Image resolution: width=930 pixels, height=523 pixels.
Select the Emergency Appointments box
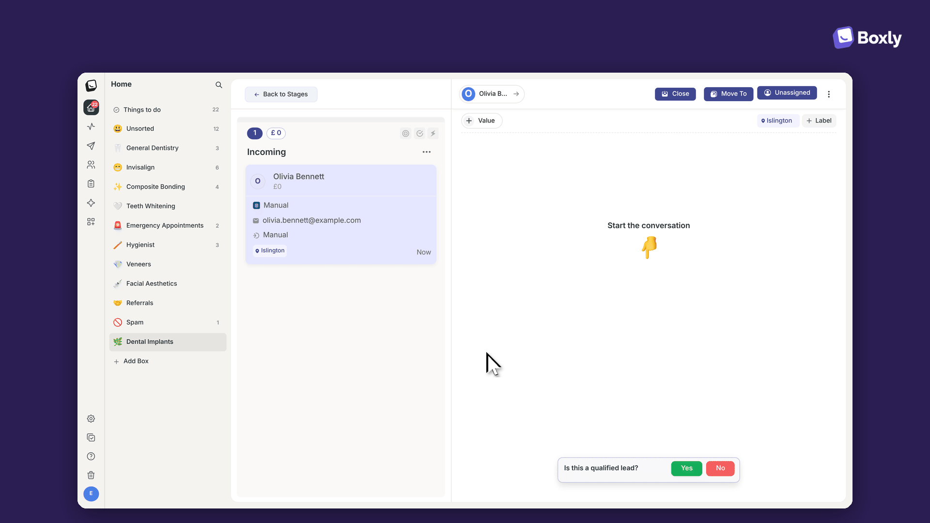point(168,226)
